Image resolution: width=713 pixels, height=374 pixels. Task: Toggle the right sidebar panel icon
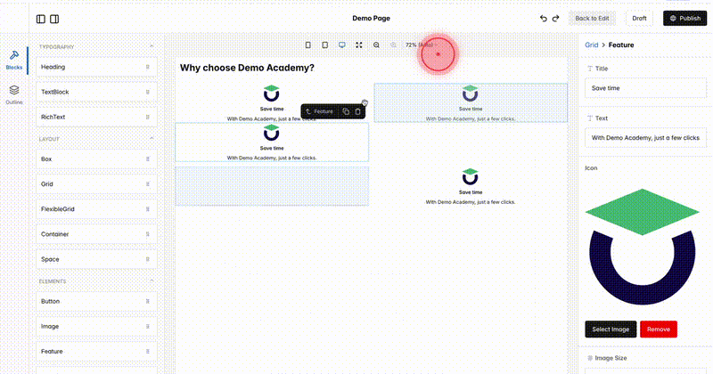54,19
